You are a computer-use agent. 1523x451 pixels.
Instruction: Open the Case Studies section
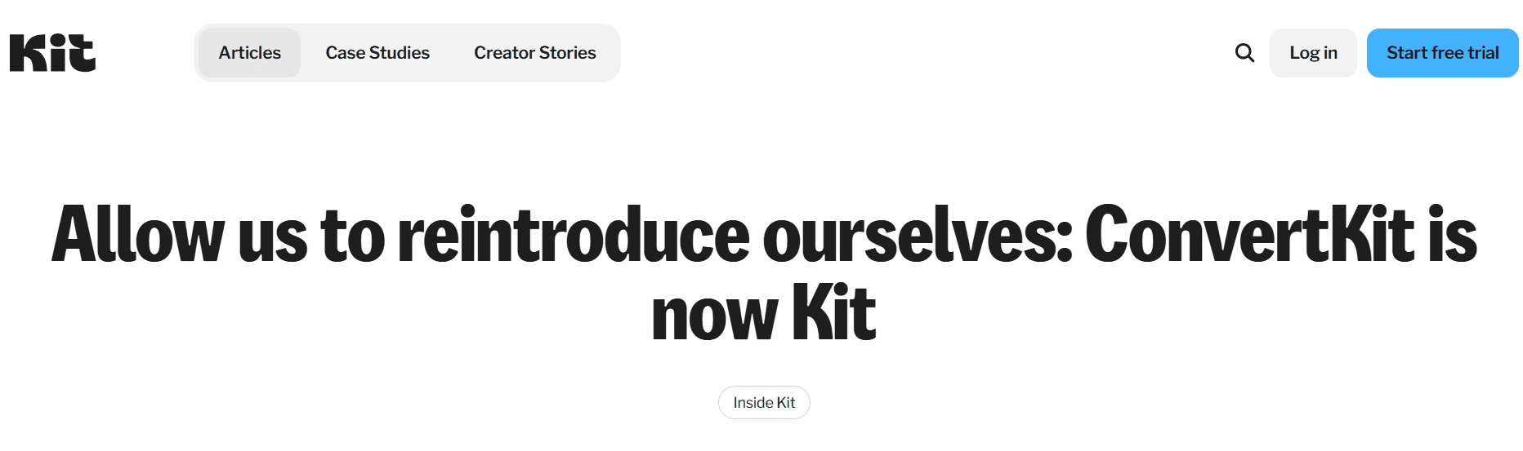point(377,53)
